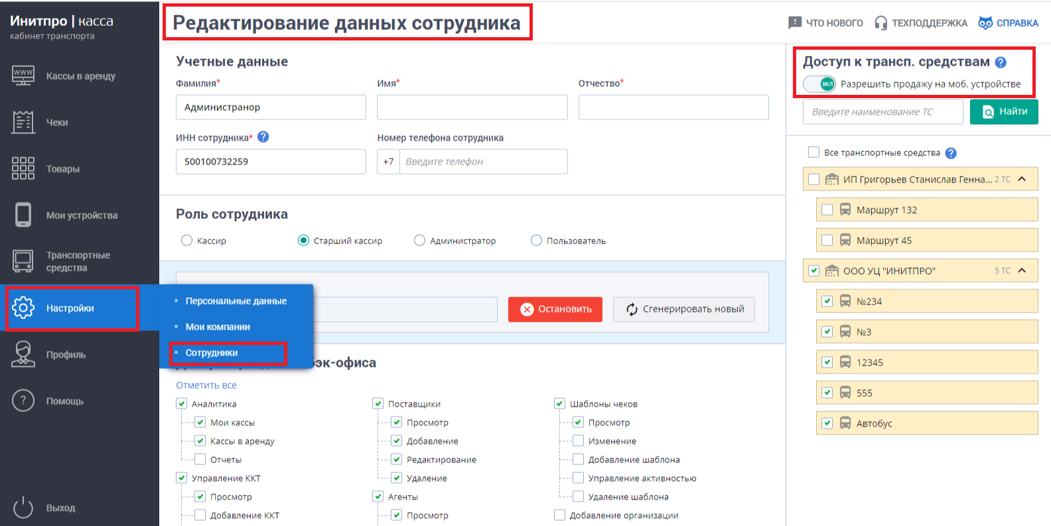This screenshot has height=526, width=1051.
Task: Open Сотрудники in the settings submenu
Action: 212,353
